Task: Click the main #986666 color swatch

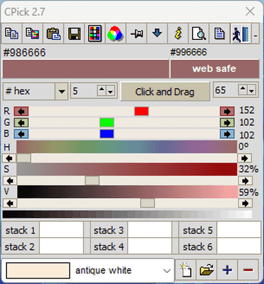Action: pyautogui.click(x=86, y=69)
